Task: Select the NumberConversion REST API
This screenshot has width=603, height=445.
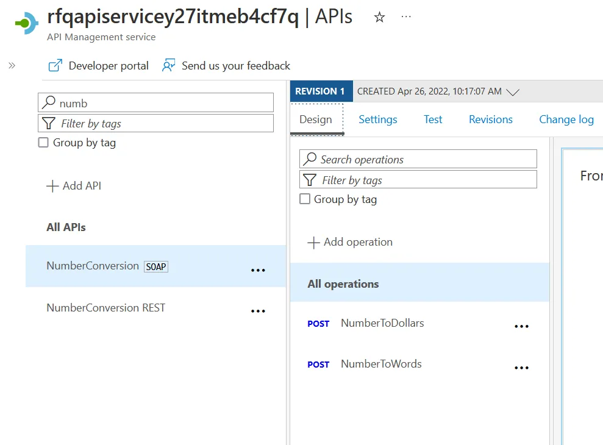Action: pyautogui.click(x=105, y=308)
